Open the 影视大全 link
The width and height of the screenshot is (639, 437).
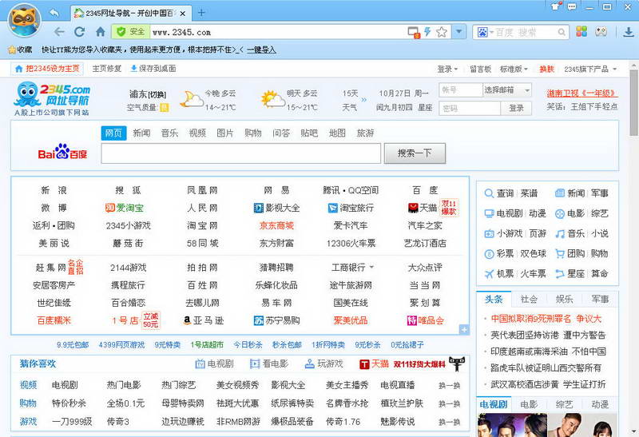tap(276, 208)
